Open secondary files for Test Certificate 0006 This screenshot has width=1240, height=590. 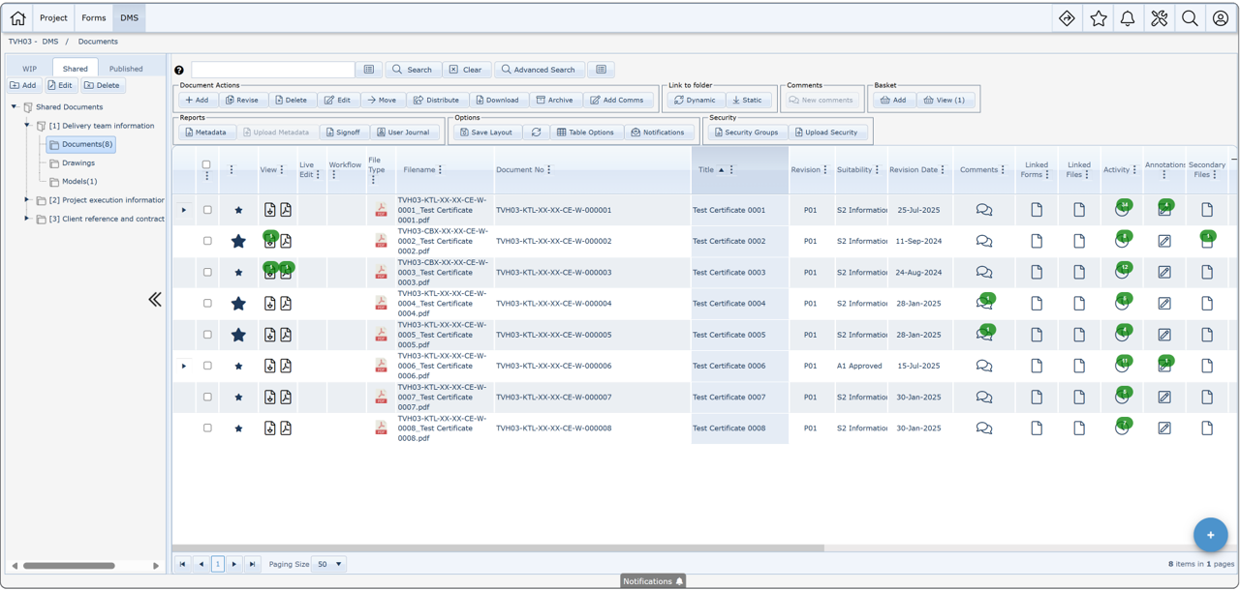[x=1207, y=366]
